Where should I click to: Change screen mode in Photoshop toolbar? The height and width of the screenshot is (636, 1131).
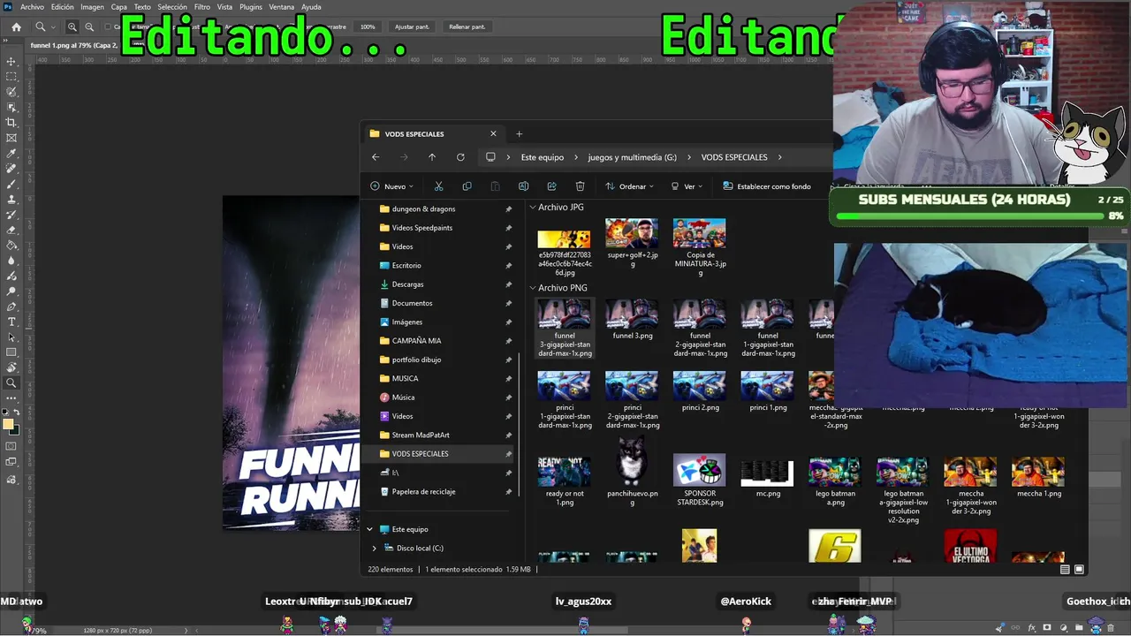[x=11, y=463]
